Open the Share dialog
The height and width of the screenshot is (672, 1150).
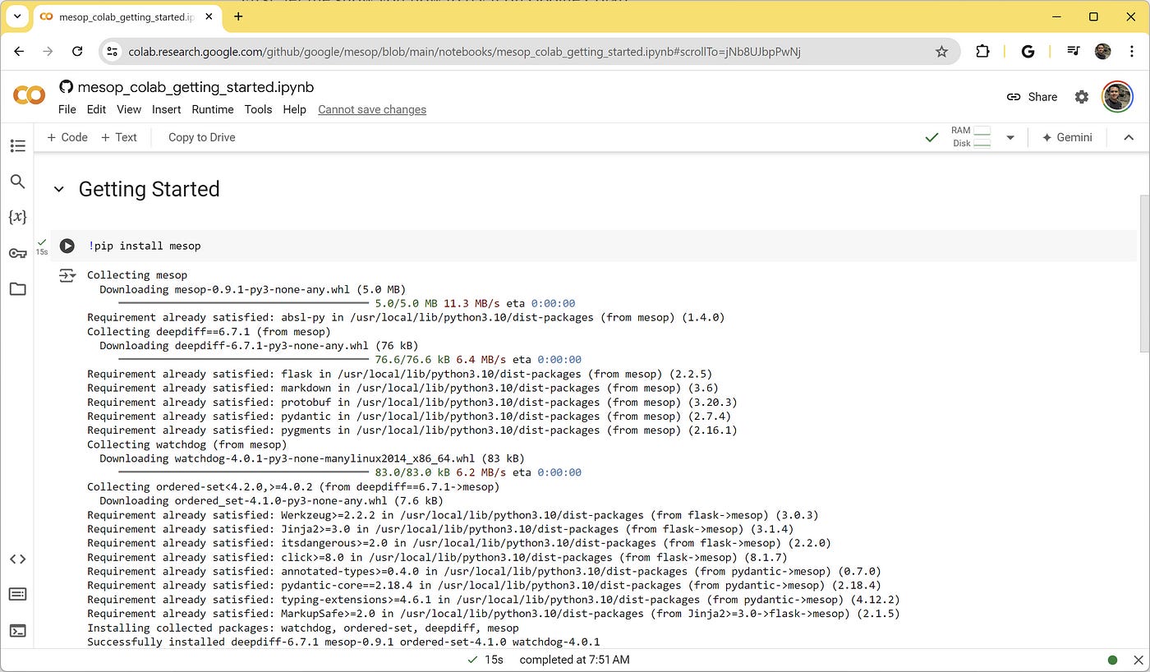coord(1032,97)
